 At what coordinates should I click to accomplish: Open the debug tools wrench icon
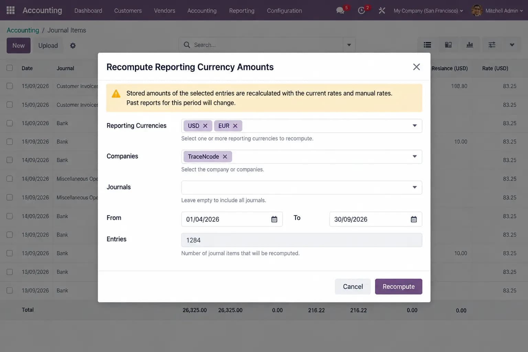point(382,11)
